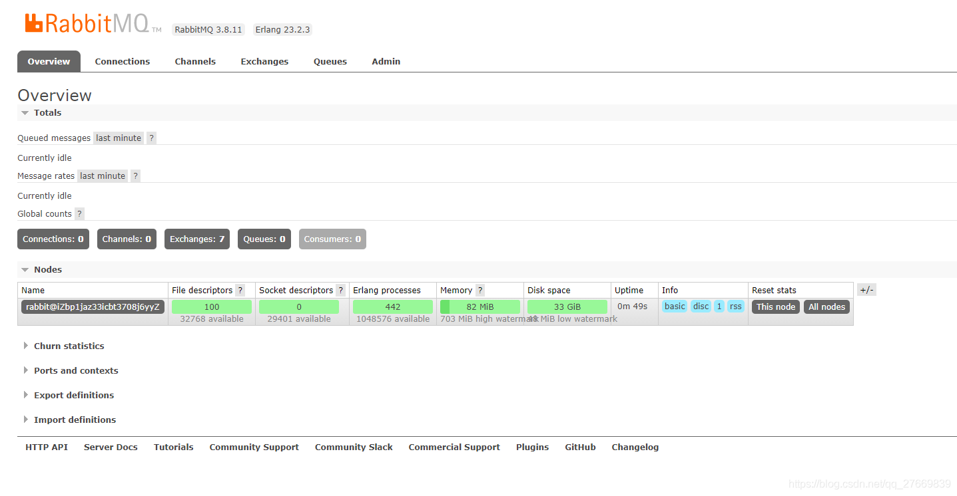Viewport: 957px width, 496px height.
Task: Switch to the Queues tab
Action: click(x=330, y=62)
